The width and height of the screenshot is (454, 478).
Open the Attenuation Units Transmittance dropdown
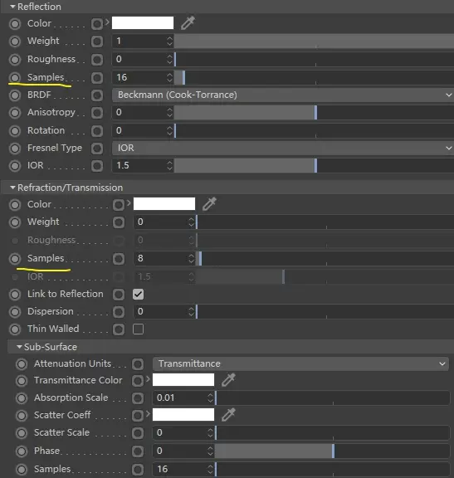pyautogui.click(x=300, y=363)
